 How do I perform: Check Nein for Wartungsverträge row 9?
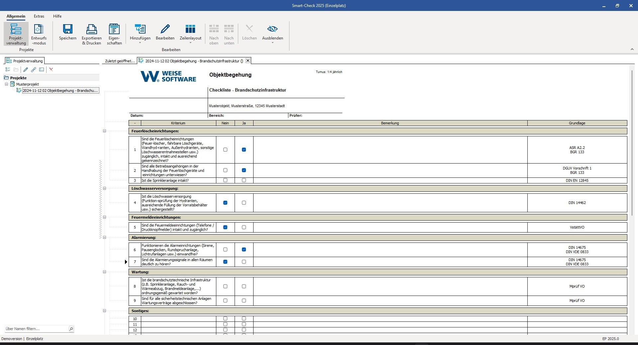[225, 301]
